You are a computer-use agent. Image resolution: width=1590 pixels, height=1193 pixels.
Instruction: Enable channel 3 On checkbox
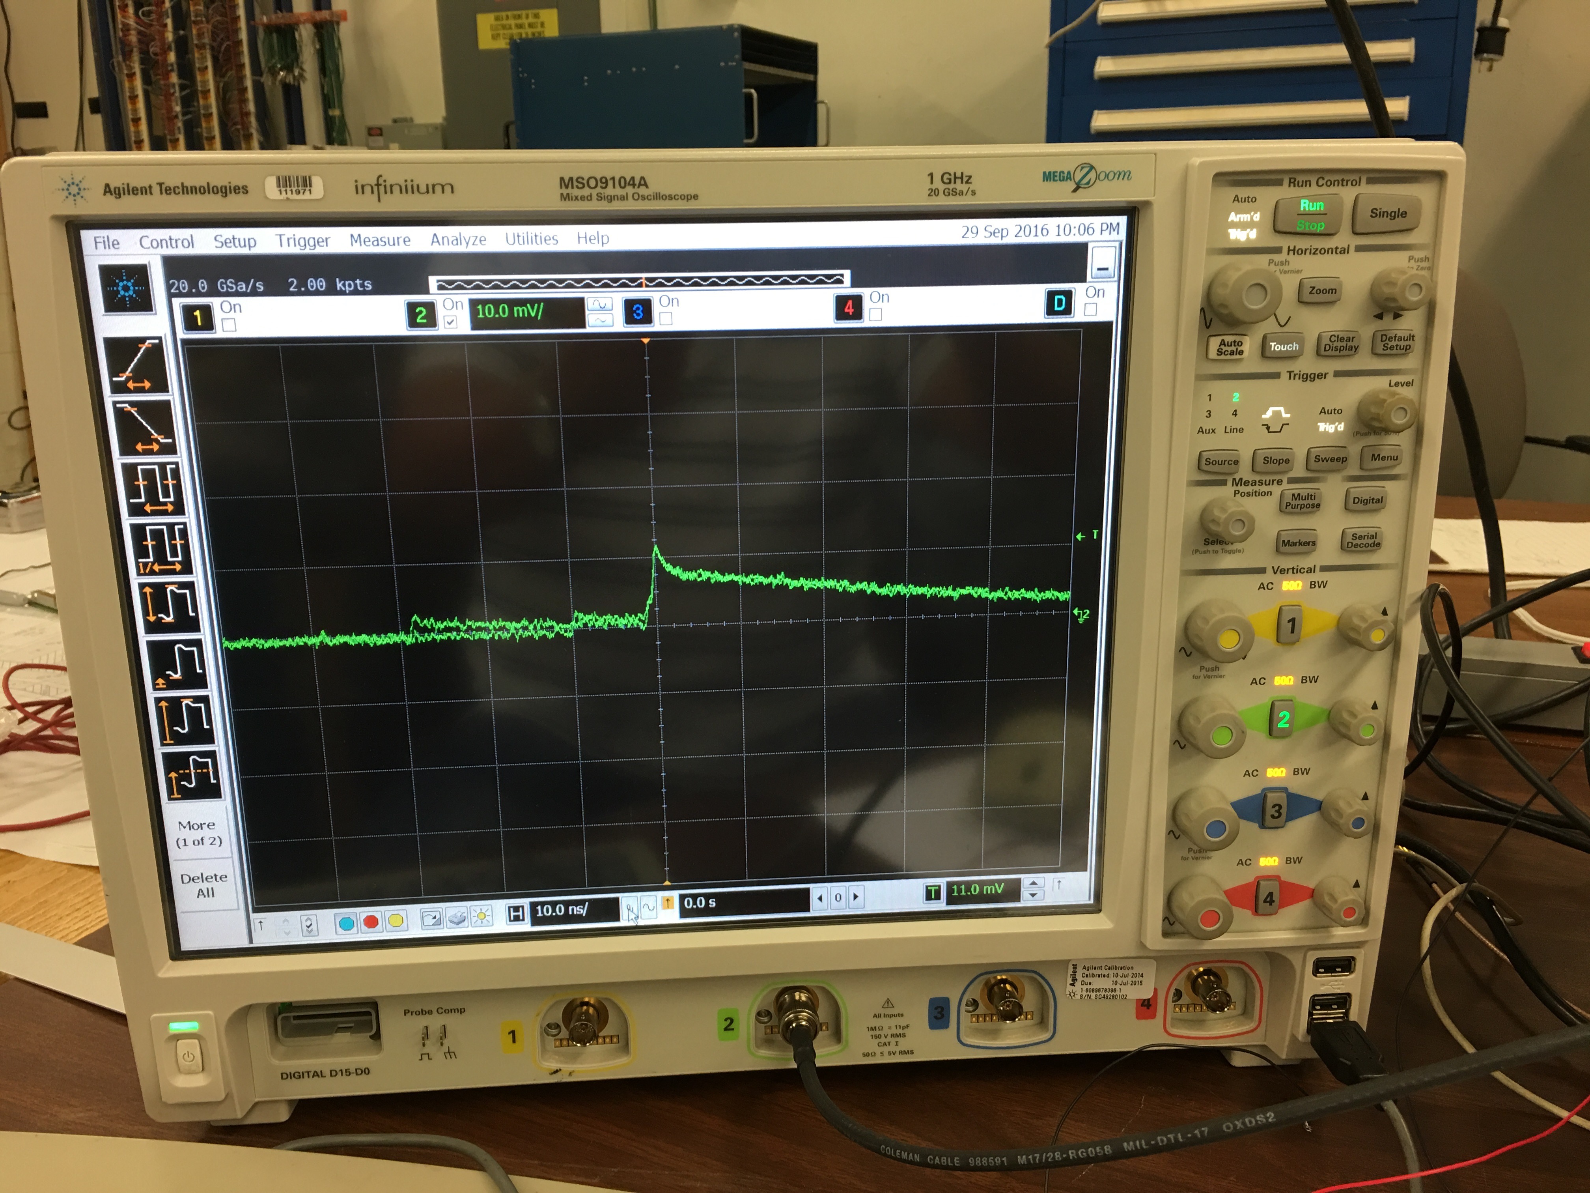(x=666, y=318)
